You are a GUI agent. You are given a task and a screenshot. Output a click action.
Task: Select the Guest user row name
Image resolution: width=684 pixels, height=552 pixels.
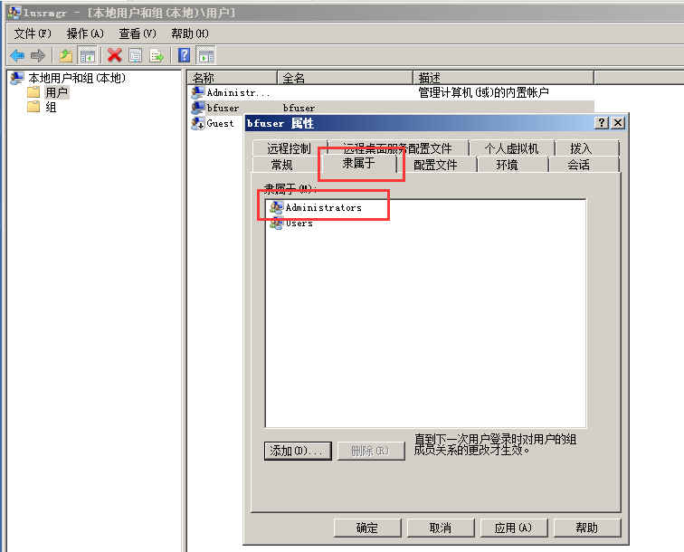[220, 123]
